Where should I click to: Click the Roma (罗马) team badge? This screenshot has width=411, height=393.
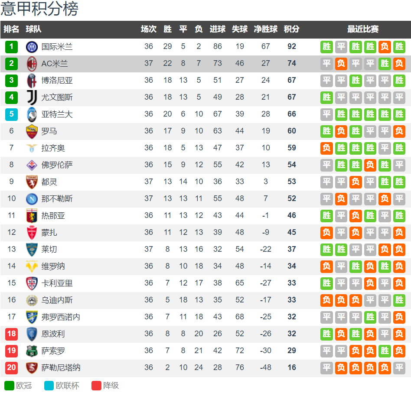coord(32,131)
